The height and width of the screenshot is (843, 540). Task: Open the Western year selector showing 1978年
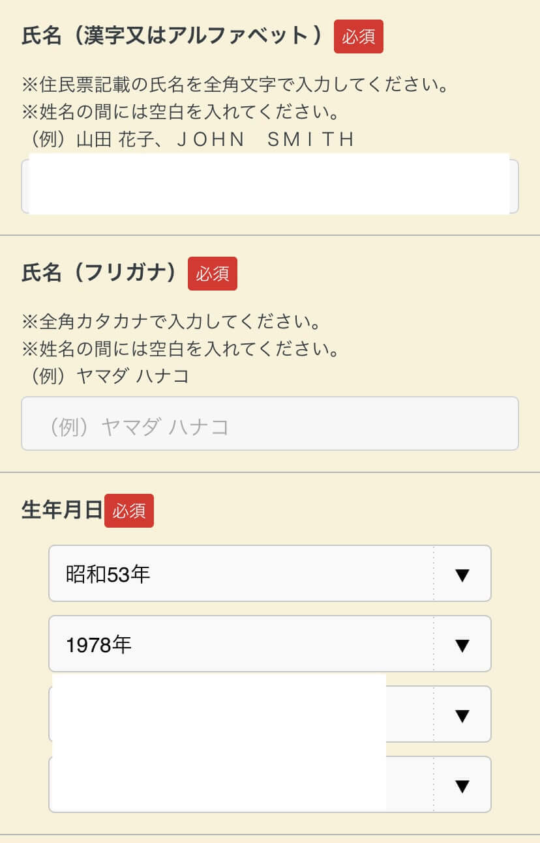pos(241,644)
